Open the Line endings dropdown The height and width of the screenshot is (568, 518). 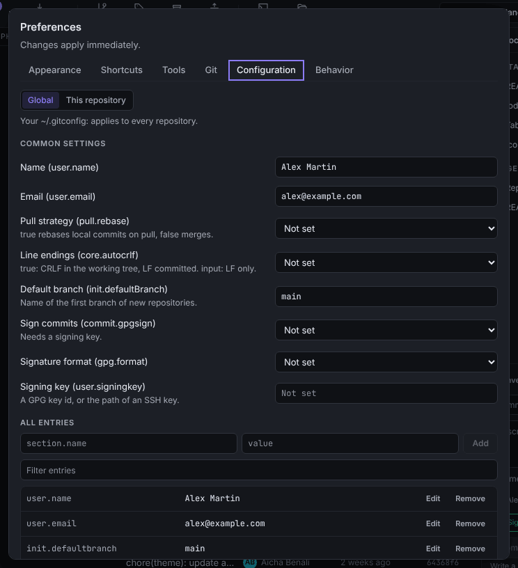386,262
